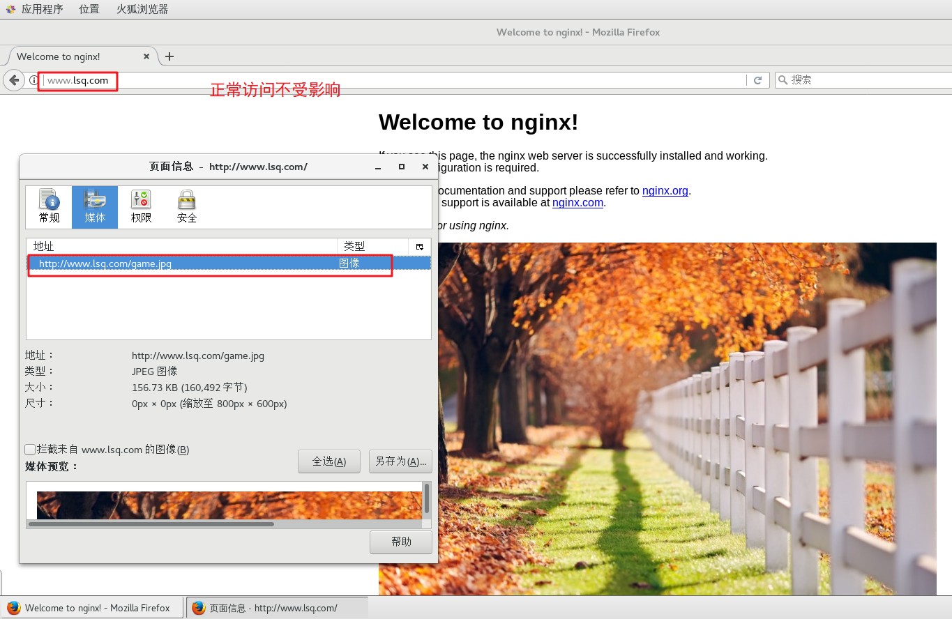Click the 全选(A) button

(x=329, y=461)
